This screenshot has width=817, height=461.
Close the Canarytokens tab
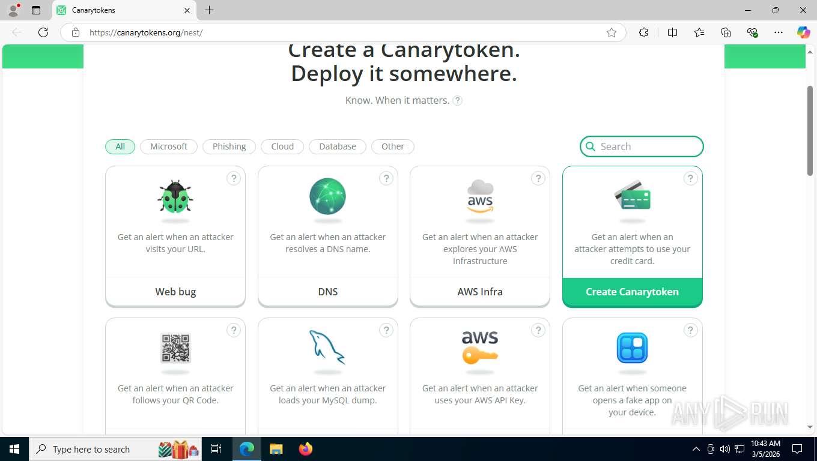click(187, 10)
